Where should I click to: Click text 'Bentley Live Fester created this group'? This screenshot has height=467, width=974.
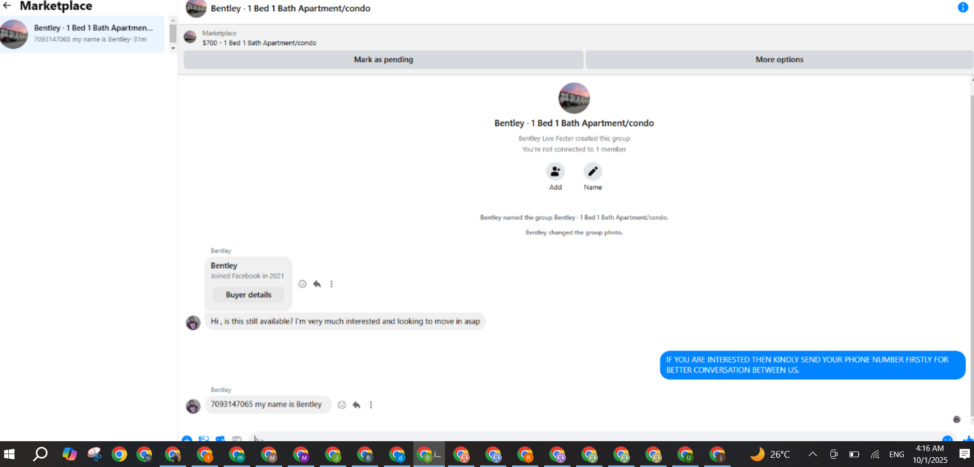(574, 138)
